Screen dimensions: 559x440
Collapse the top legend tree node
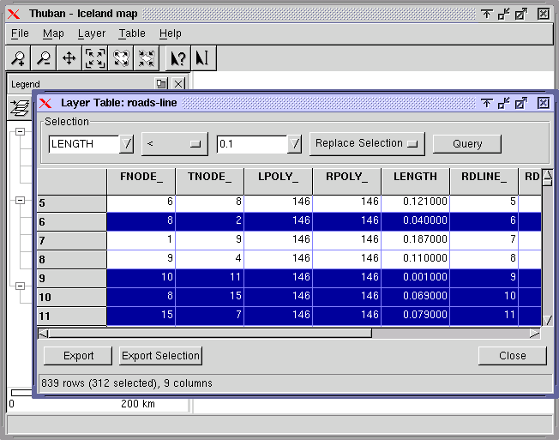coord(20,131)
